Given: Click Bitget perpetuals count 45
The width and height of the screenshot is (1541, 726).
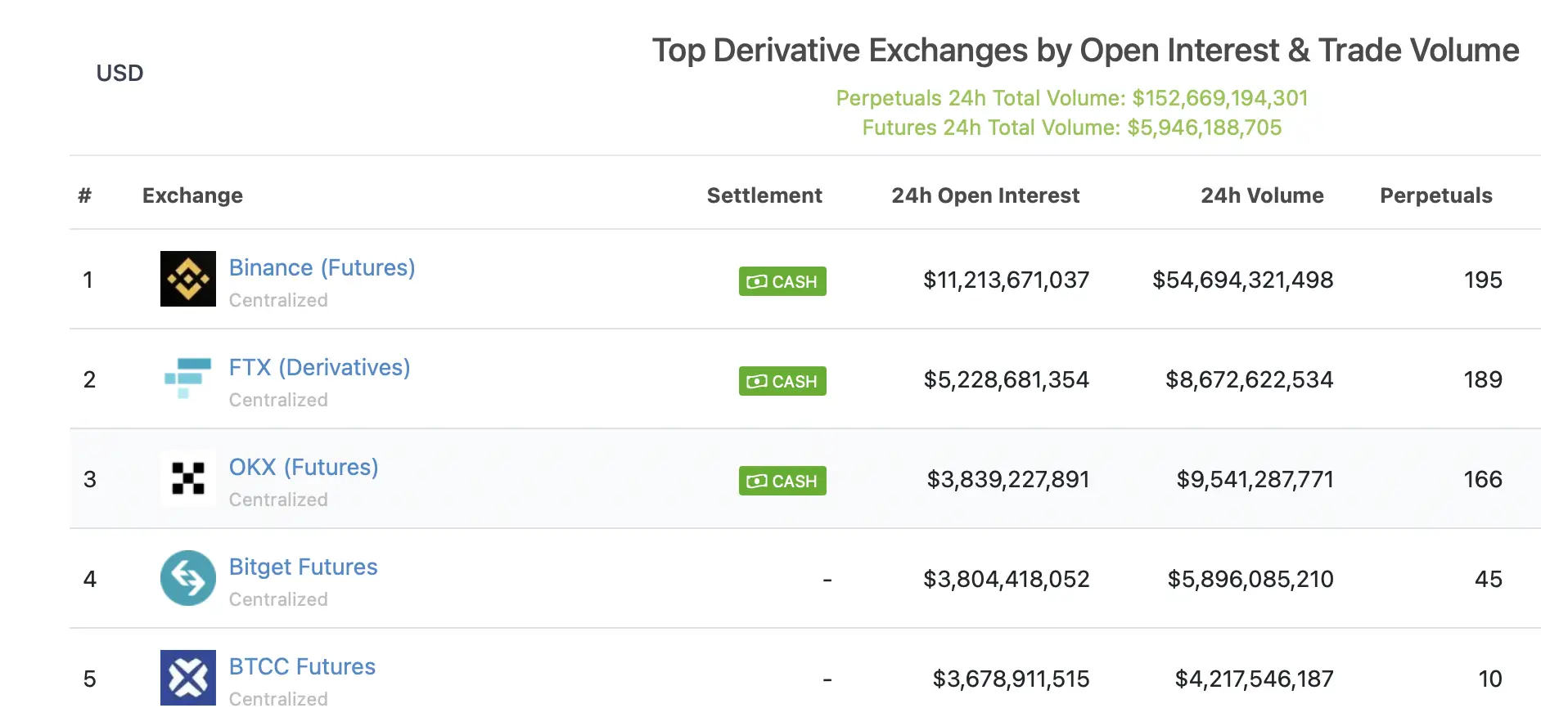Looking at the screenshot, I should pyautogui.click(x=1489, y=580).
